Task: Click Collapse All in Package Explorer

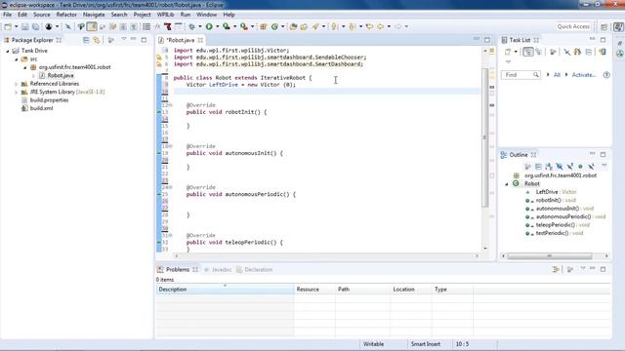Action: click(86, 40)
